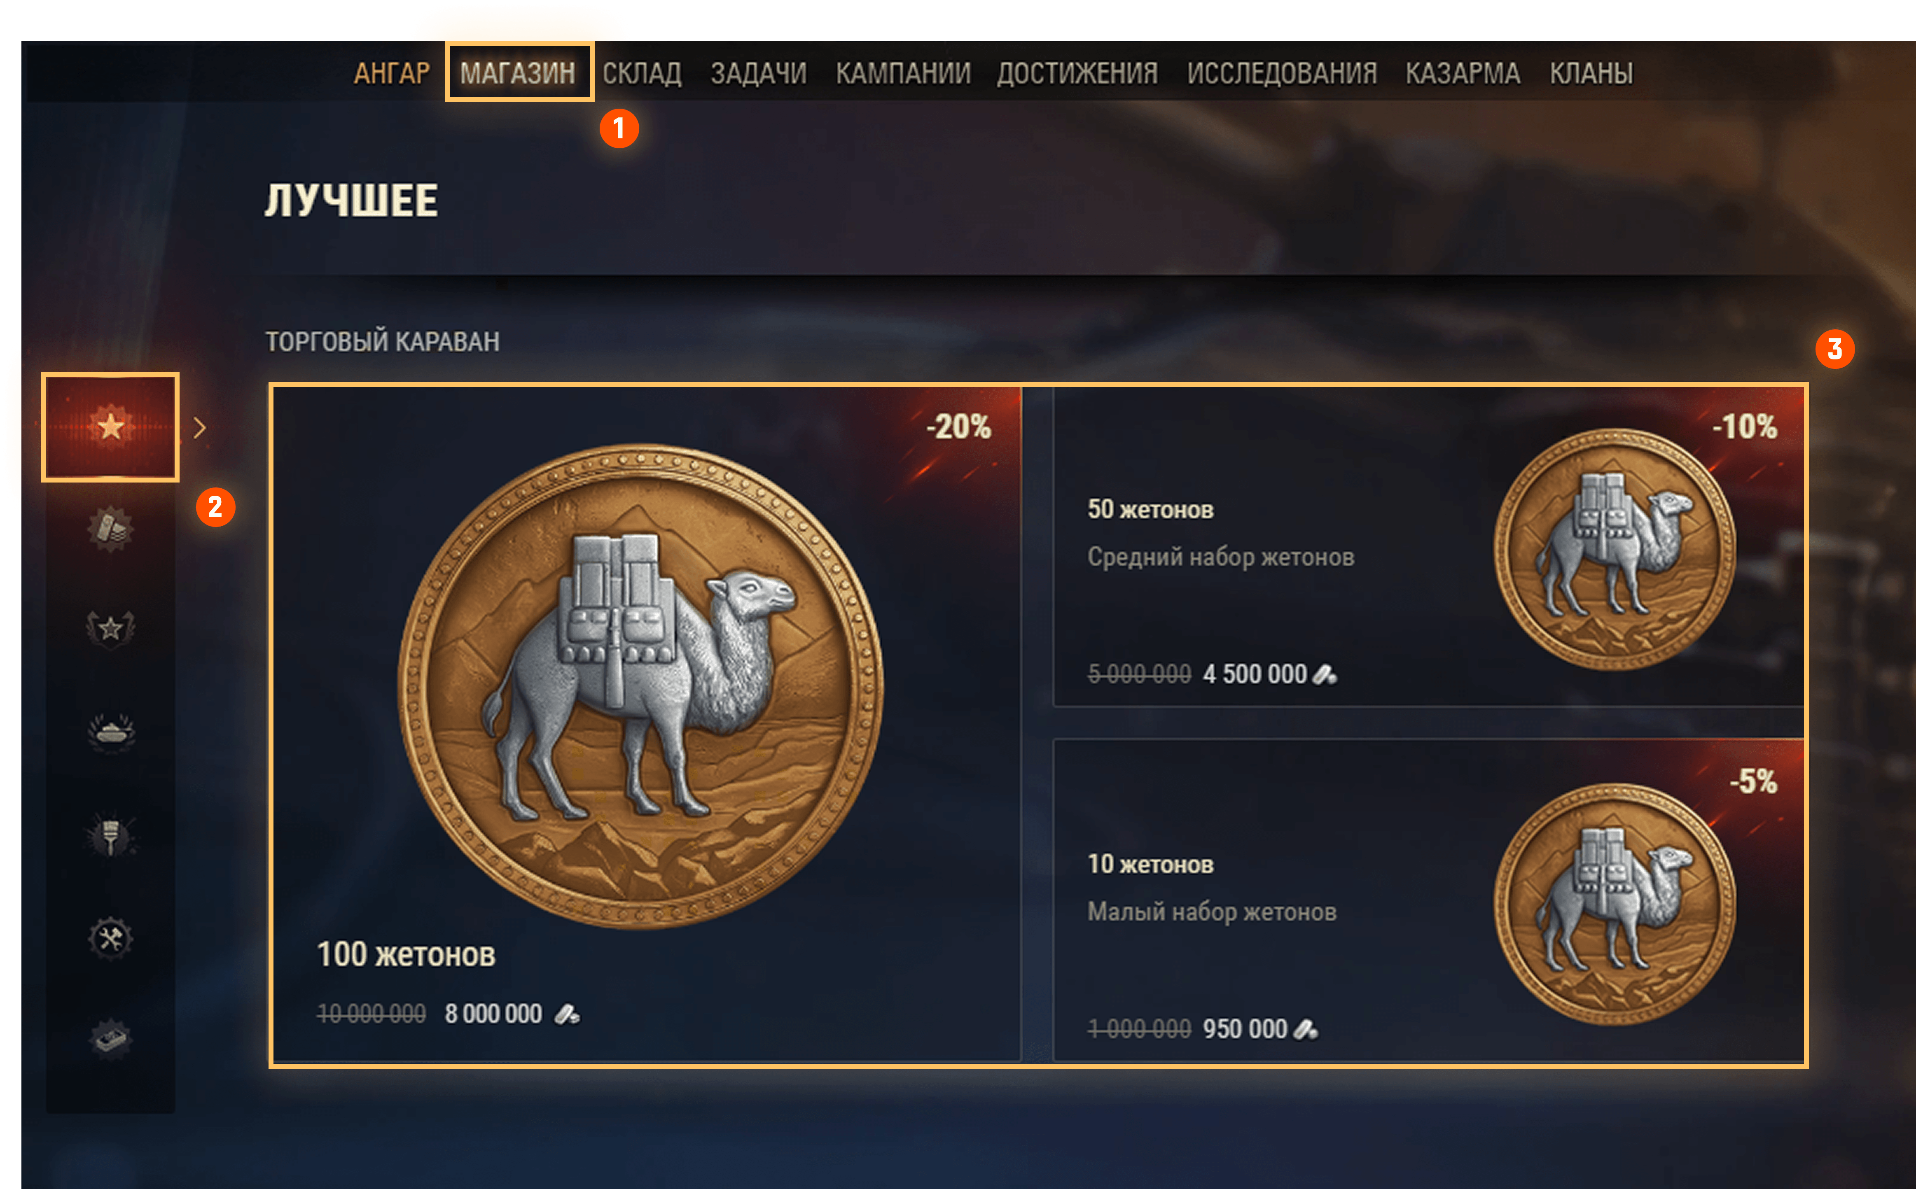This screenshot has width=1916, height=1189.
Task: Open the КАЗАРМА tab
Action: [1463, 73]
